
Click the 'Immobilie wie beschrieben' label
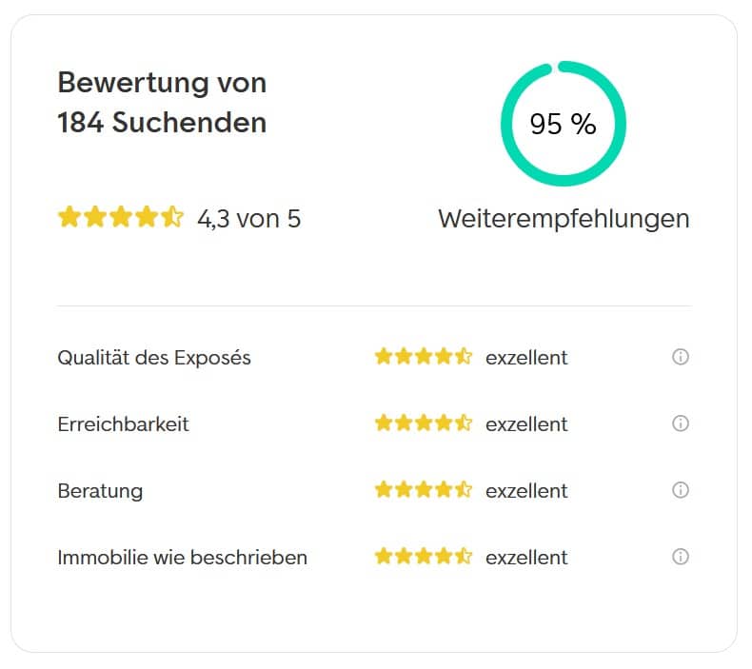click(x=182, y=558)
